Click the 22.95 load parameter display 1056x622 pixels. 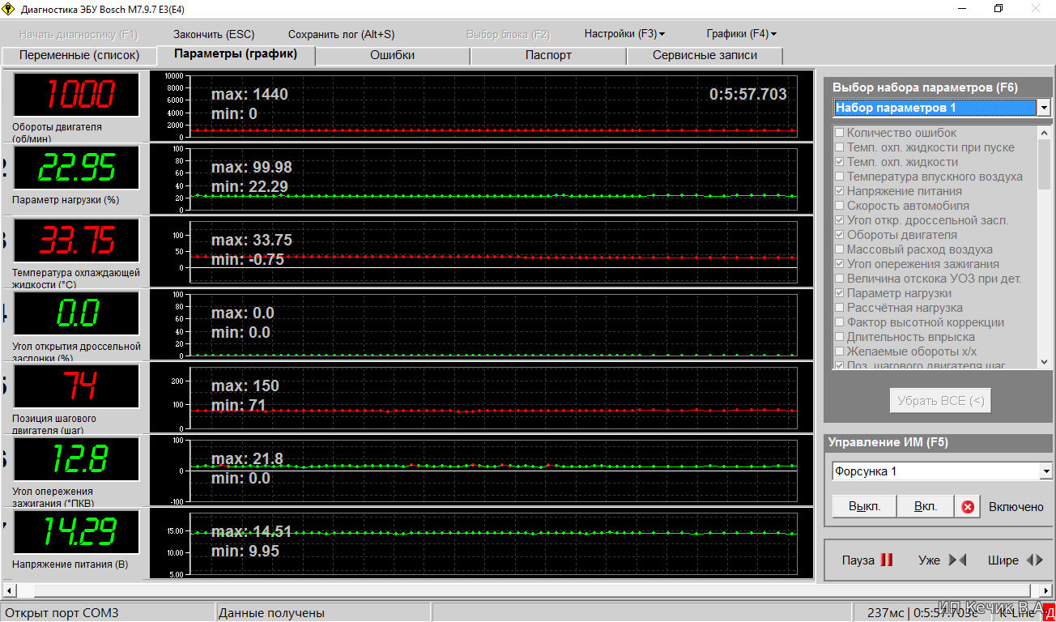(77, 168)
